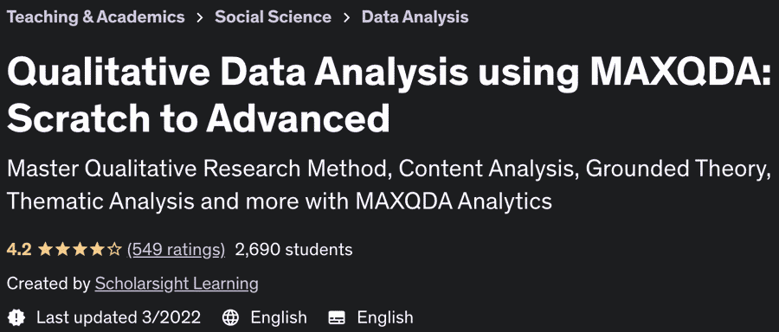Go to the Data Analysis category
Viewport: 779px width, 332px height.
415,17
